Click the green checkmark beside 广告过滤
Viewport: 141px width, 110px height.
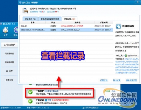(x=30, y=101)
